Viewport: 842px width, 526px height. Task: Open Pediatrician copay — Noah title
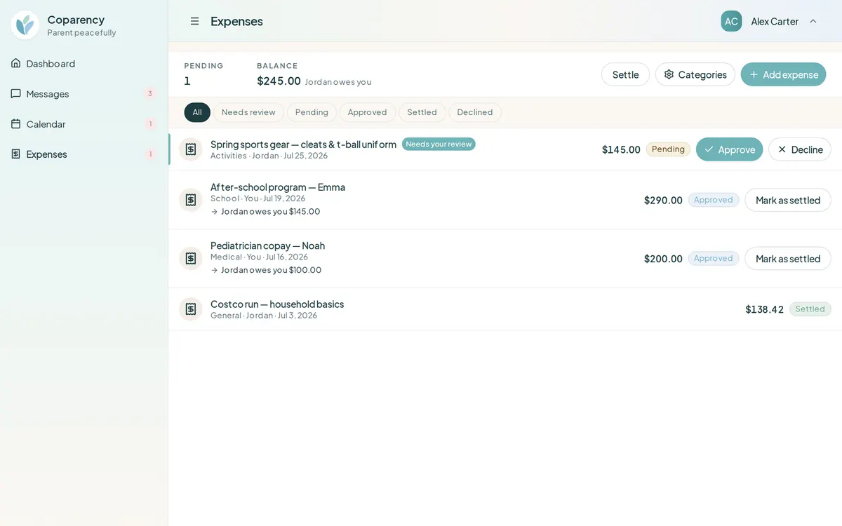click(267, 245)
